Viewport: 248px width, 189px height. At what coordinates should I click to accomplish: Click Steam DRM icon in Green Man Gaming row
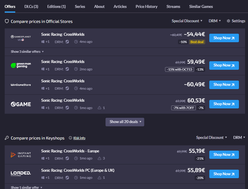pyautogui.click(x=67, y=69)
